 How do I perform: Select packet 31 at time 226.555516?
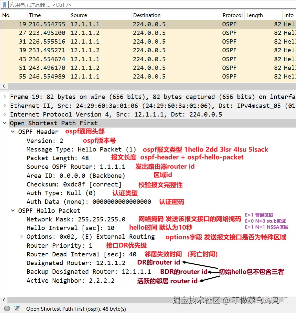click(148, 42)
